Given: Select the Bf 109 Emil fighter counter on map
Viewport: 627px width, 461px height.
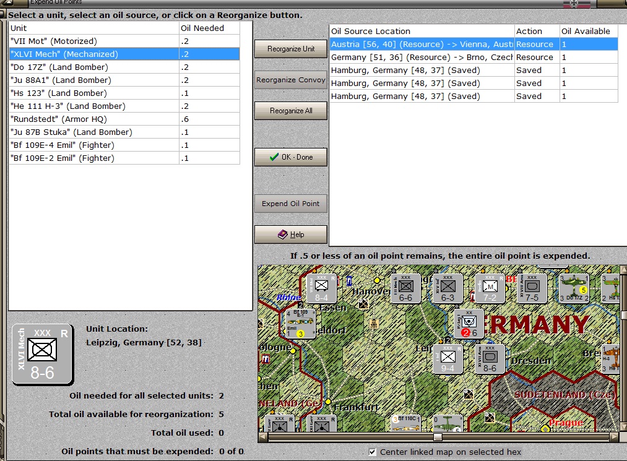Looking at the screenshot, I should [x=300, y=324].
